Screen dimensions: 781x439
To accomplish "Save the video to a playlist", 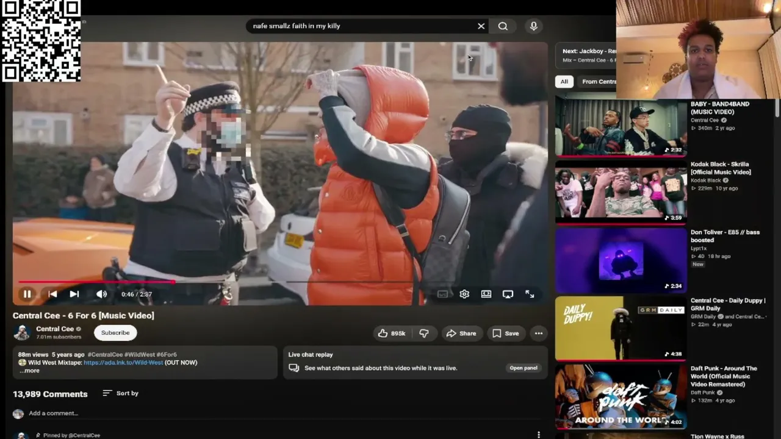I will (505, 334).
